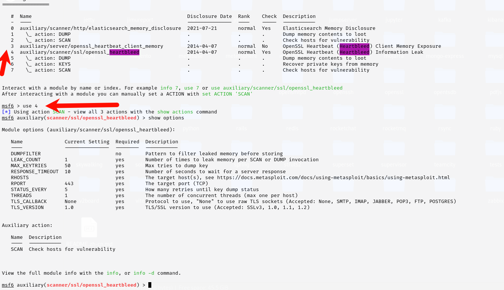Click the RESPONSE_TIMEOUT value 10
The height and width of the screenshot is (290, 504).
click(x=68, y=172)
